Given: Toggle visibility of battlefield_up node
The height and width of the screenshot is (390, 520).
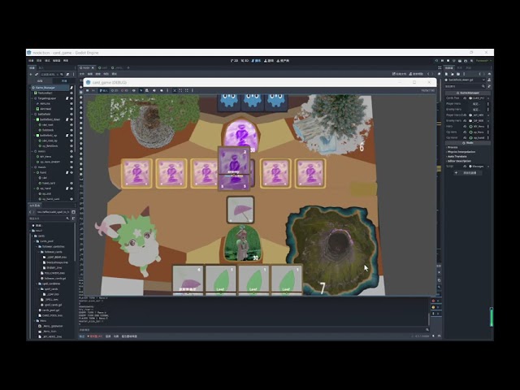Looking at the screenshot, I should pyautogui.click(x=71, y=136).
